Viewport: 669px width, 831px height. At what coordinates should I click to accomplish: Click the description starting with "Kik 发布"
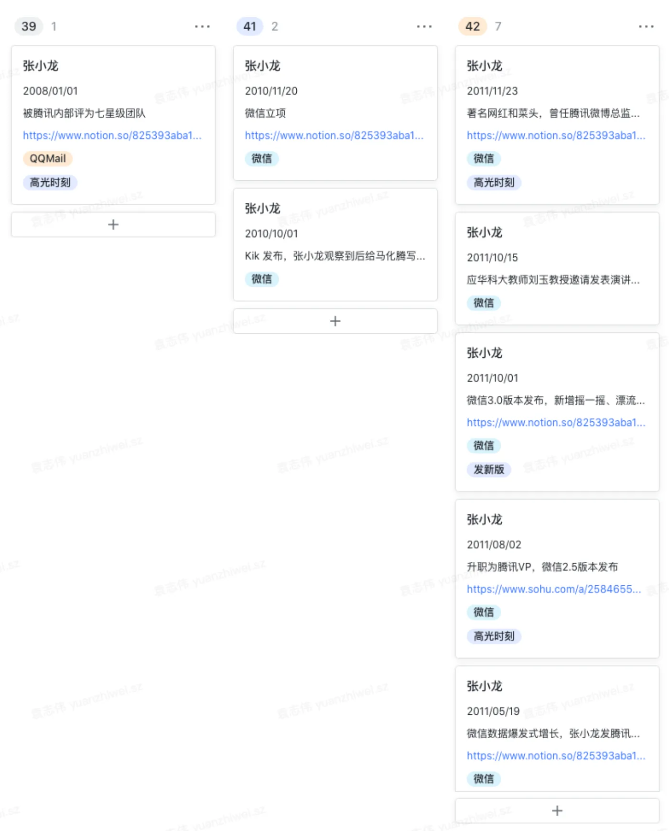click(335, 256)
